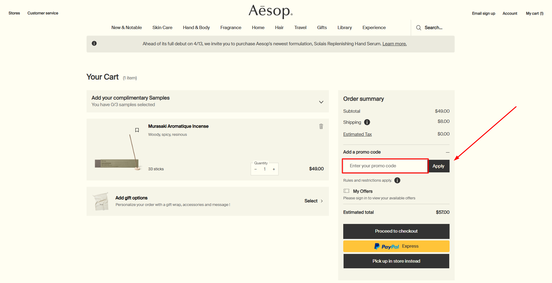
Task: Open Hand & Body menu
Action: point(196,28)
